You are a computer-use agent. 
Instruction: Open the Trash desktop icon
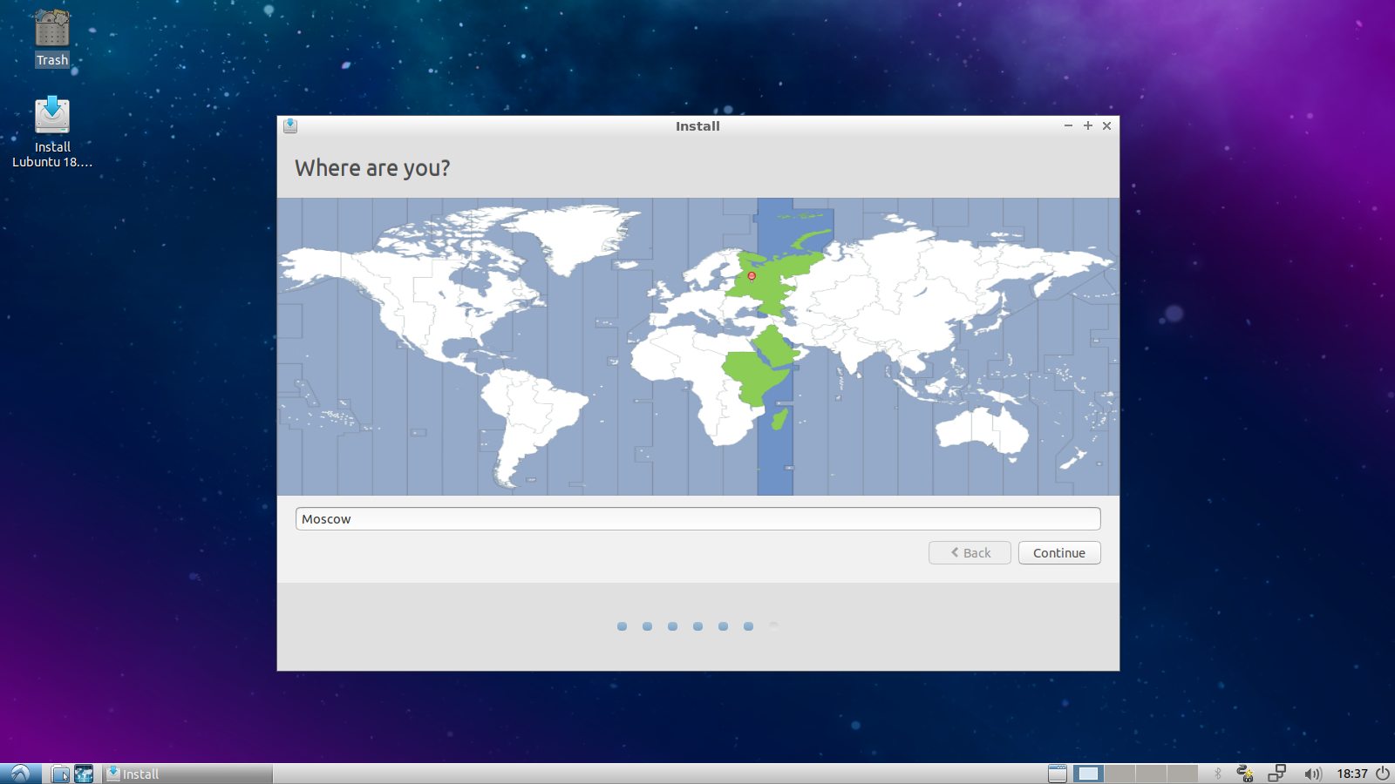point(51,37)
